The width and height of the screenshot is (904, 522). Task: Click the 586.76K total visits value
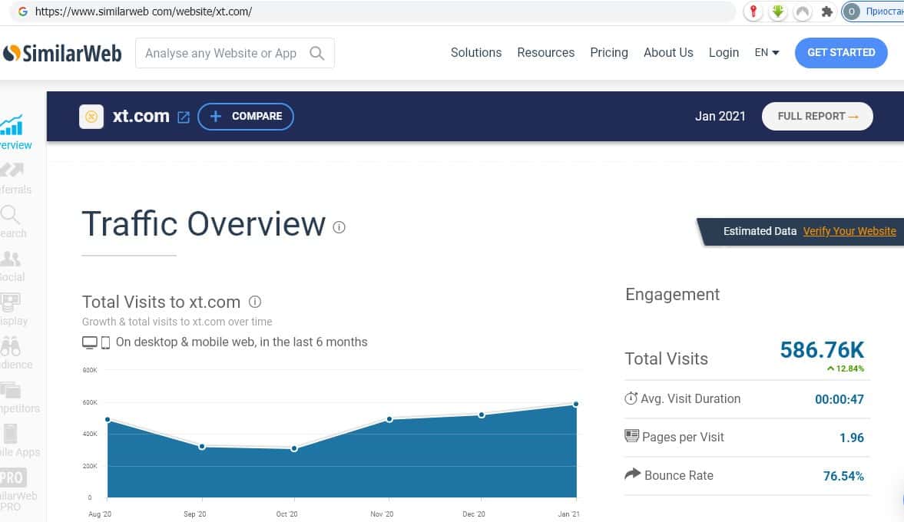(x=822, y=350)
